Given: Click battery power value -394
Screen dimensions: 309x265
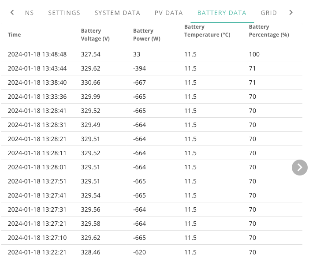Looking at the screenshot, I should [139, 68].
